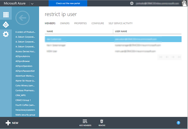Screen dimensions: 188x129
Task: Switch to Self Service Activity tab
Action: click(x=120, y=23)
